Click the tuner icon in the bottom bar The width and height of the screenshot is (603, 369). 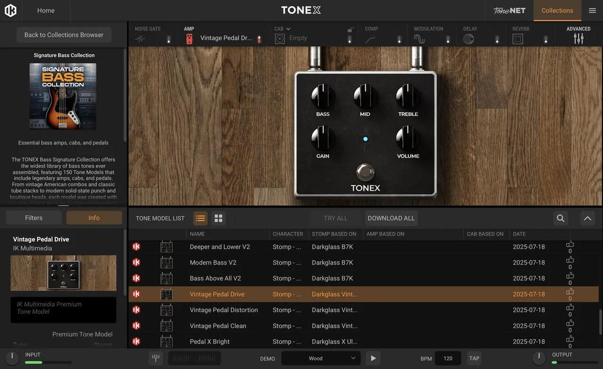coord(156,358)
